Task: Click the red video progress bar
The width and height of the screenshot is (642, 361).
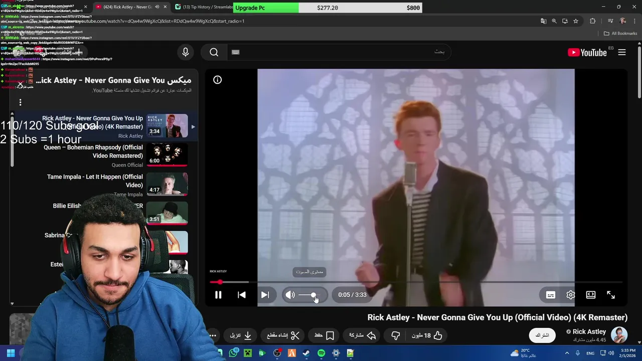Action: (416, 282)
